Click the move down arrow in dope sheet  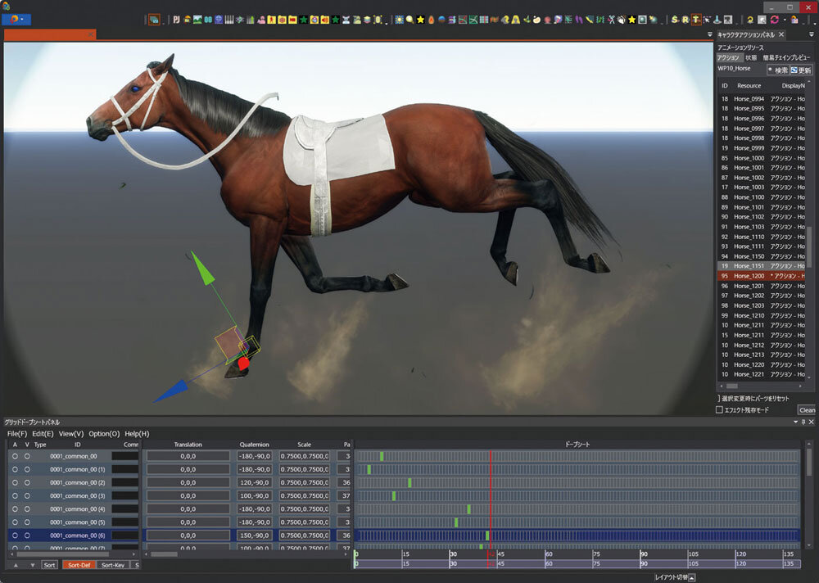[x=33, y=565]
